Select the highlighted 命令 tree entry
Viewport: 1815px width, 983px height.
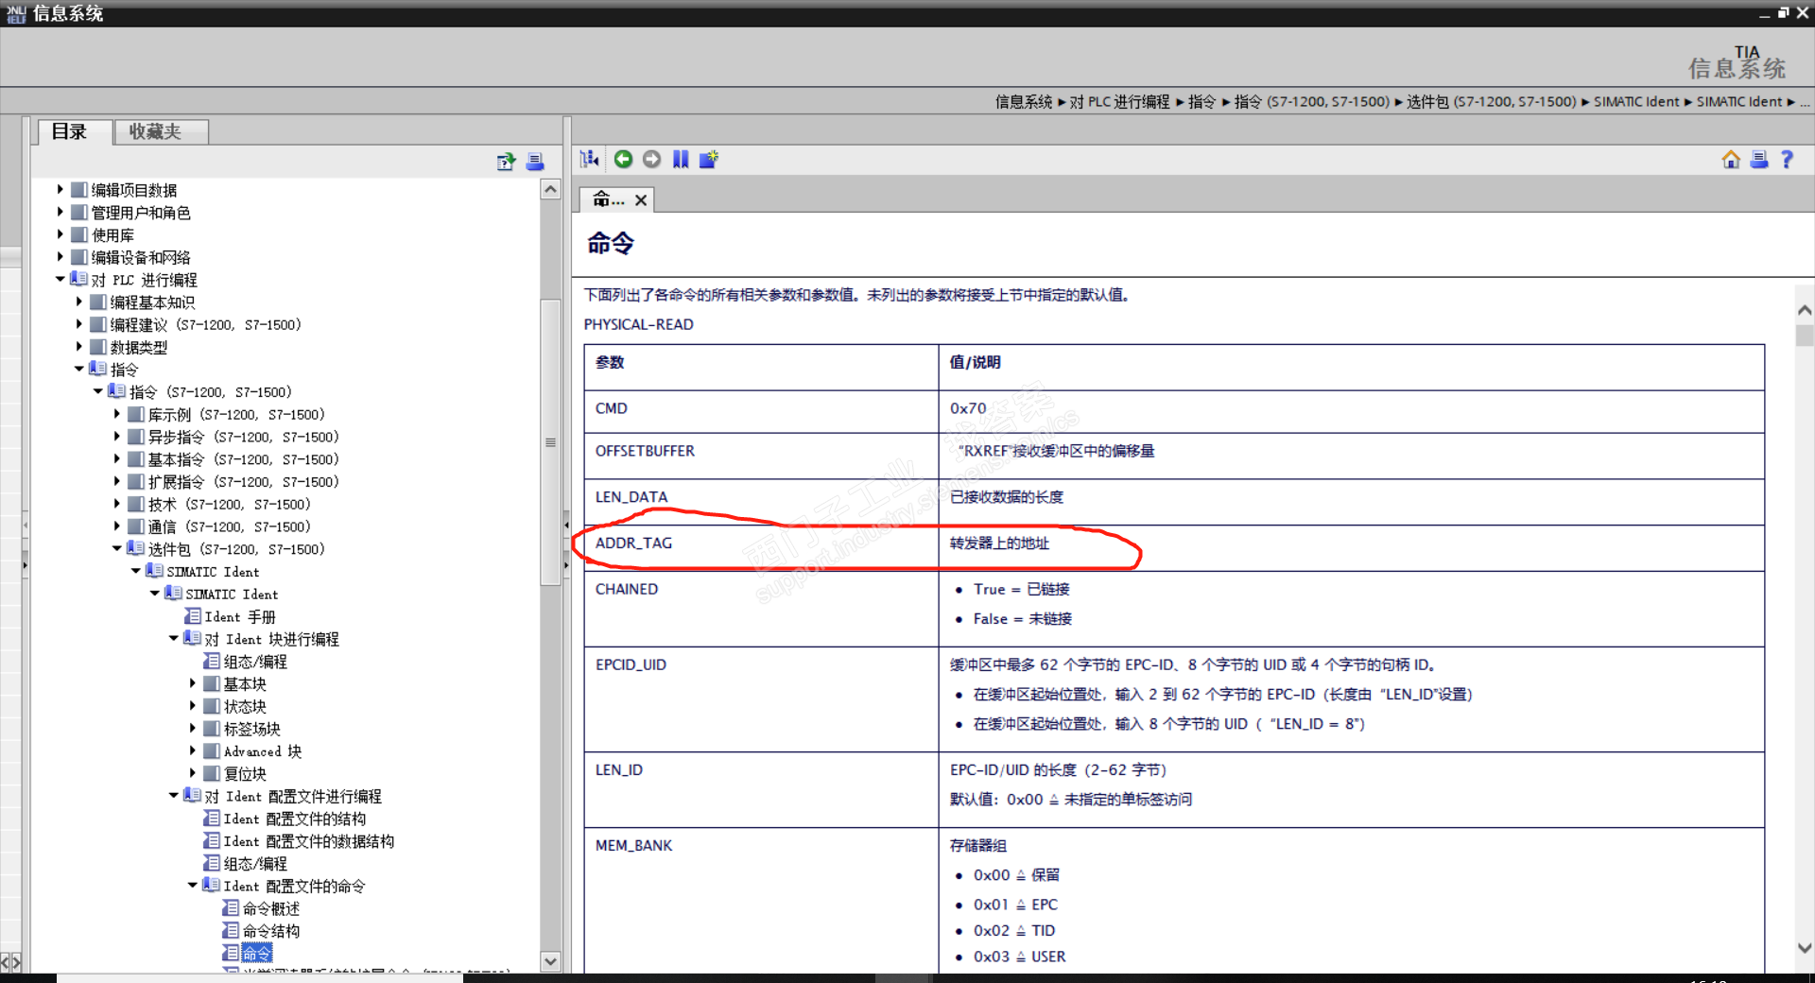pos(257,954)
